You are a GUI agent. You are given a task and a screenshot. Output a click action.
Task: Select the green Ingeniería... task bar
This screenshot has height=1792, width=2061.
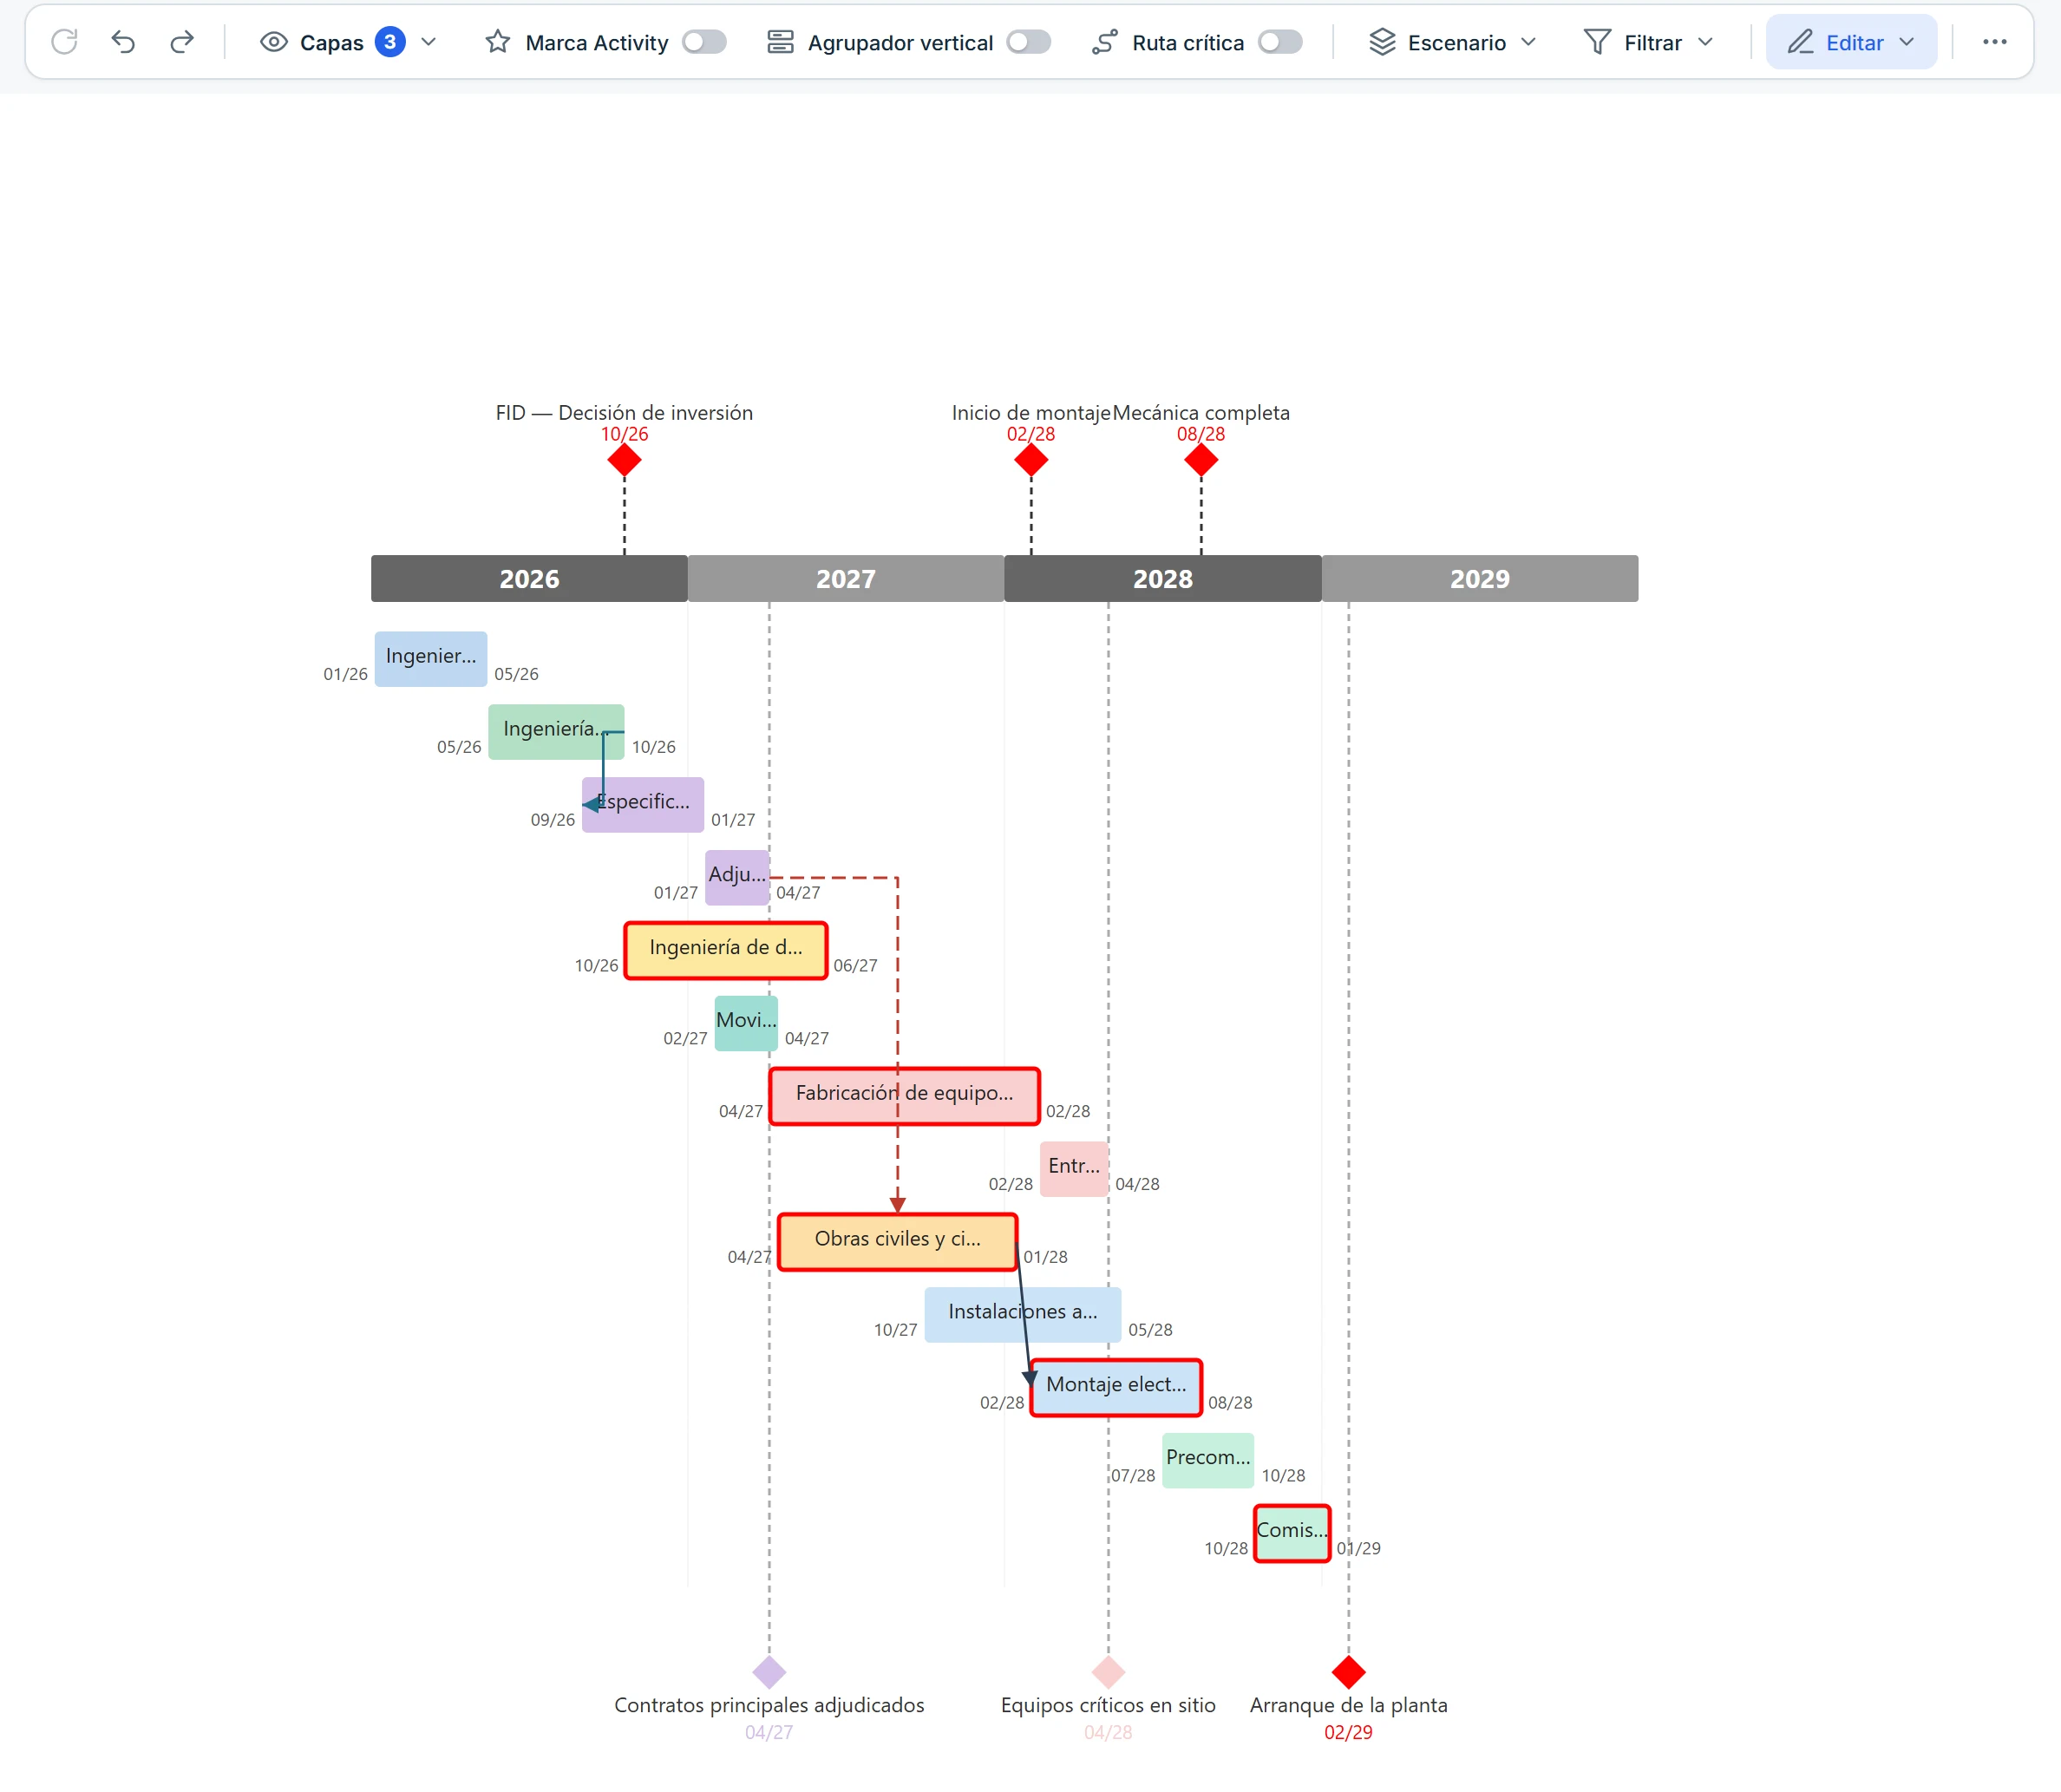(x=556, y=732)
